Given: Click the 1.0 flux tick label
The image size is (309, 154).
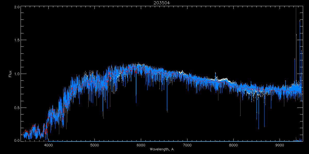Looking at the screenshot, I should click(x=17, y=74).
